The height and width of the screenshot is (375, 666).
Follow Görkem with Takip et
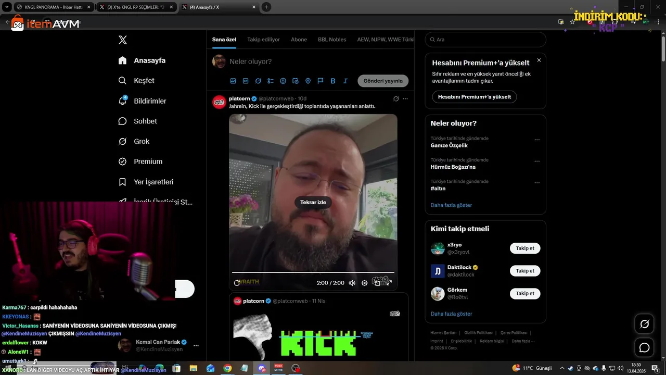click(525, 294)
